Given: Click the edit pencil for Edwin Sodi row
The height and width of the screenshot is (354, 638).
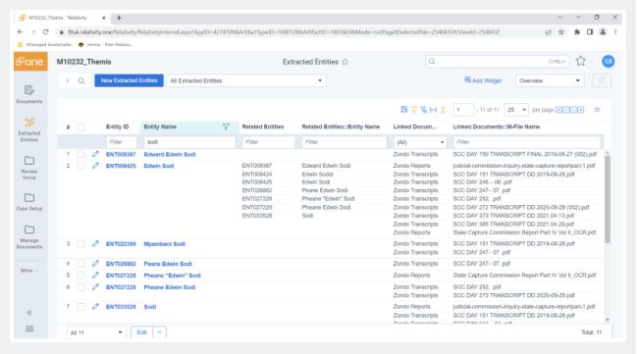Looking at the screenshot, I should pos(95,166).
